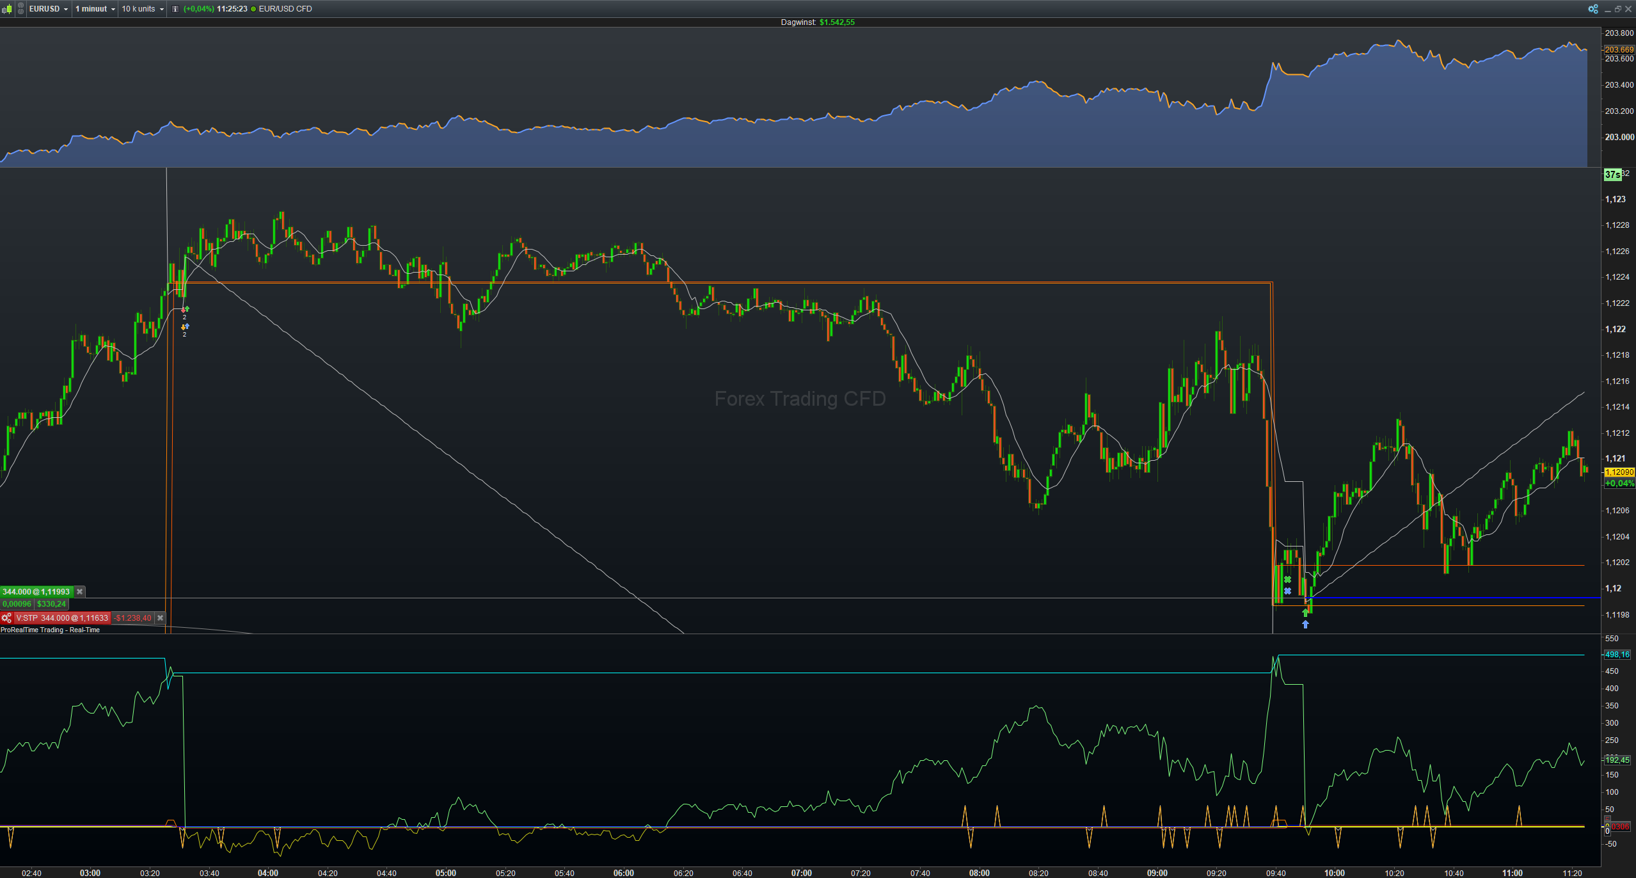Close the 344.000 @ 1,11993 position
This screenshot has height=878, width=1636.
80,592
